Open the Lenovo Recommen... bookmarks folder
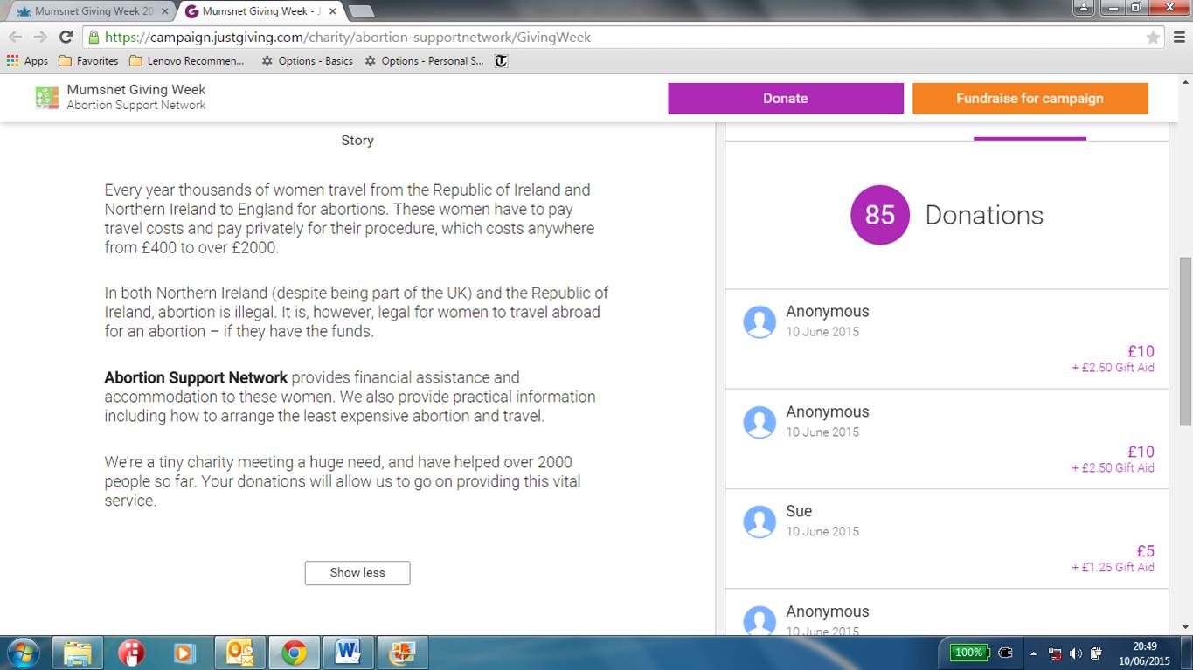 187,61
